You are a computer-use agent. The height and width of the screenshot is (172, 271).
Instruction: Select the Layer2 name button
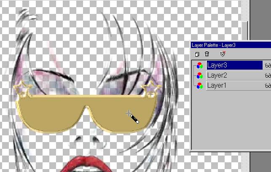pos(234,75)
